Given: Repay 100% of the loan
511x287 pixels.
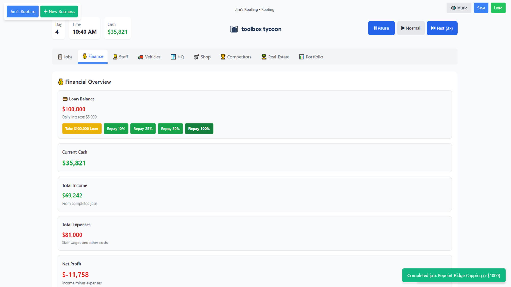Looking at the screenshot, I should [x=199, y=128].
